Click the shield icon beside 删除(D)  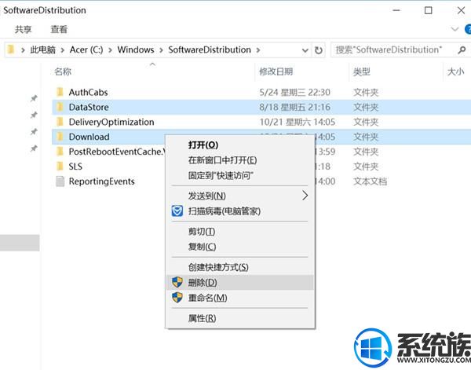click(x=177, y=282)
